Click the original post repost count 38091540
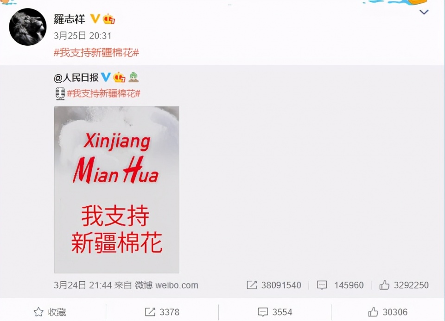Image resolution: width=445 pixels, height=321 pixels. 274,285
